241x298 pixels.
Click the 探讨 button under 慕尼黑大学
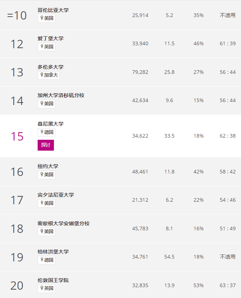pyautogui.click(x=46, y=145)
